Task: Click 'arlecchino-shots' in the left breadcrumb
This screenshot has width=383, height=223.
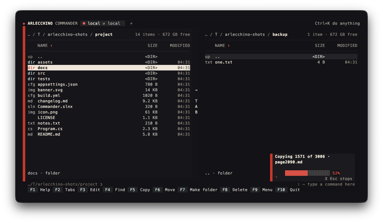Action: tap(67, 34)
